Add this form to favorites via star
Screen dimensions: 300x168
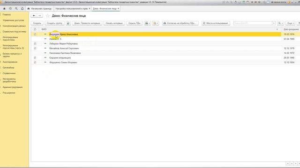click(48, 16)
